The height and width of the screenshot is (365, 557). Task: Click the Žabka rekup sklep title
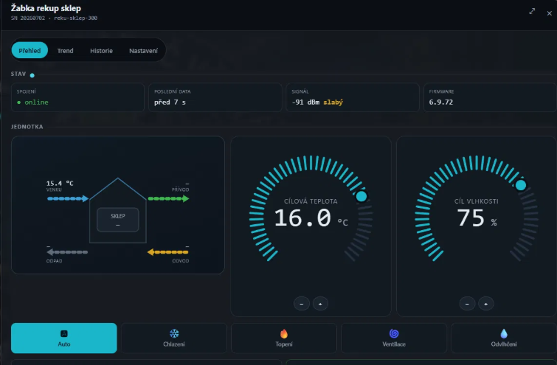tap(46, 8)
